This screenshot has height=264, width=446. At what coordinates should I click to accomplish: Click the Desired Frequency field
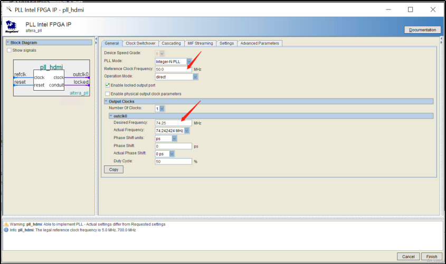(x=174, y=123)
